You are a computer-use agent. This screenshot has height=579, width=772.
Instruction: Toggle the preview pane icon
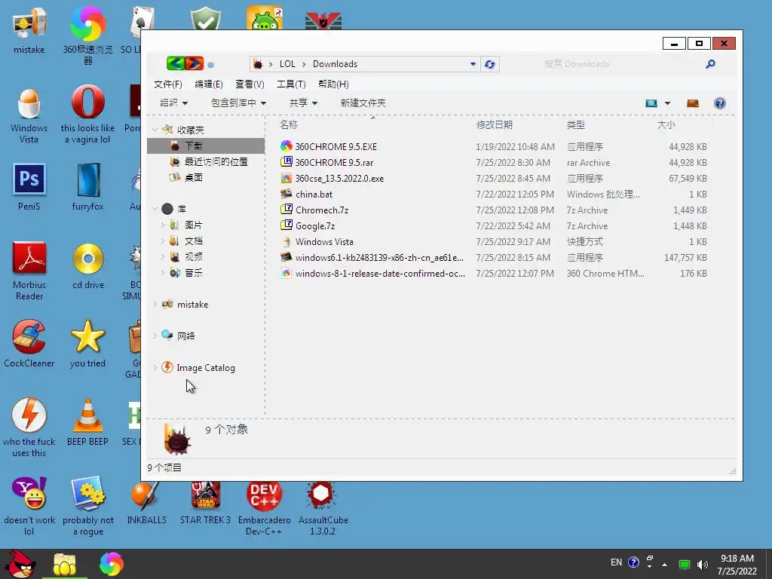(x=693, y=103)
